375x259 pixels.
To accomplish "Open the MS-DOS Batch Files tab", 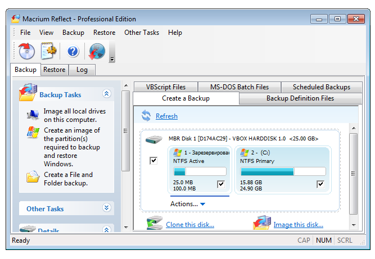I will [x=240, y=87].
